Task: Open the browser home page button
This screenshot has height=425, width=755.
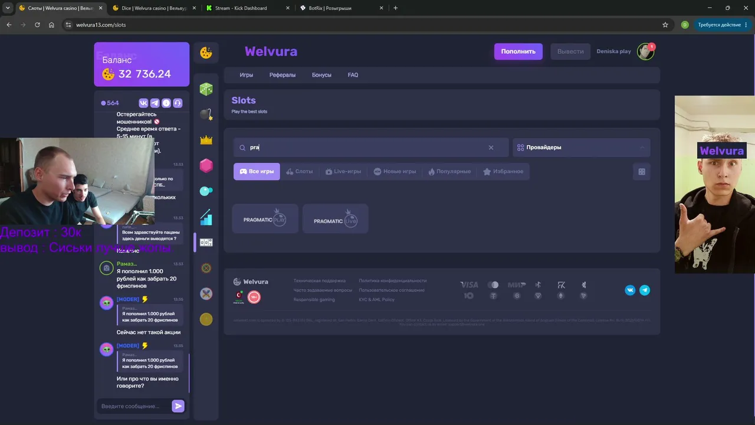Action: [51, 25]
